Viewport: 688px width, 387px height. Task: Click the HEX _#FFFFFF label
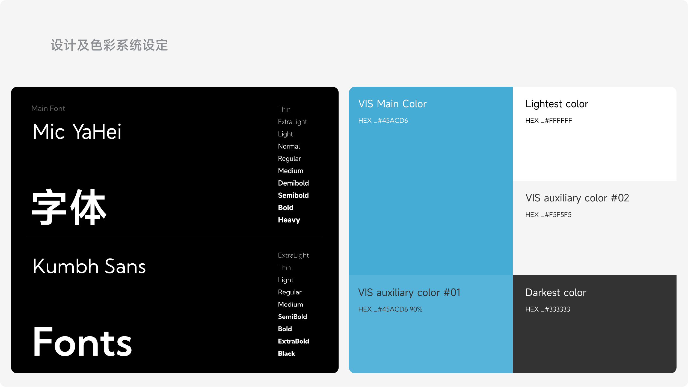pos(548,121)
